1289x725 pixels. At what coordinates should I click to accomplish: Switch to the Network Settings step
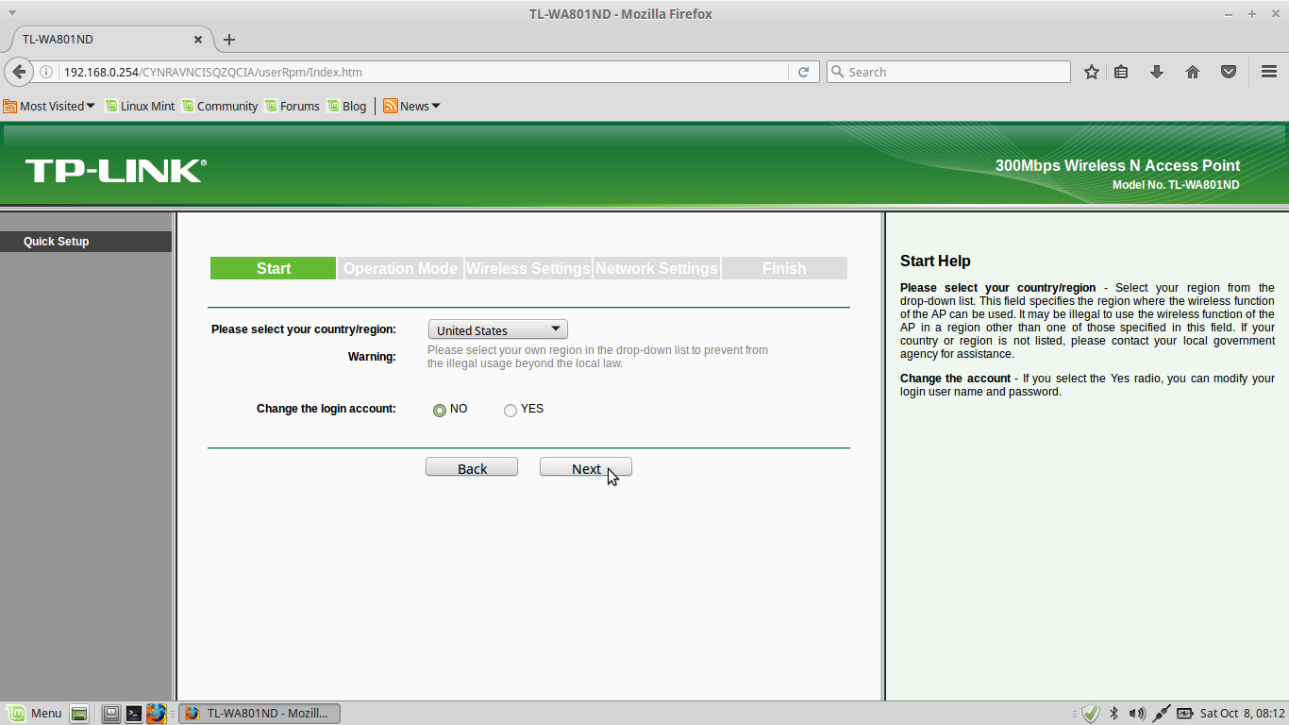pos(657,268)
